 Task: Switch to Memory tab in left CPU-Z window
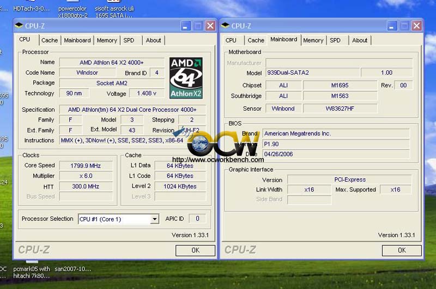107,40
